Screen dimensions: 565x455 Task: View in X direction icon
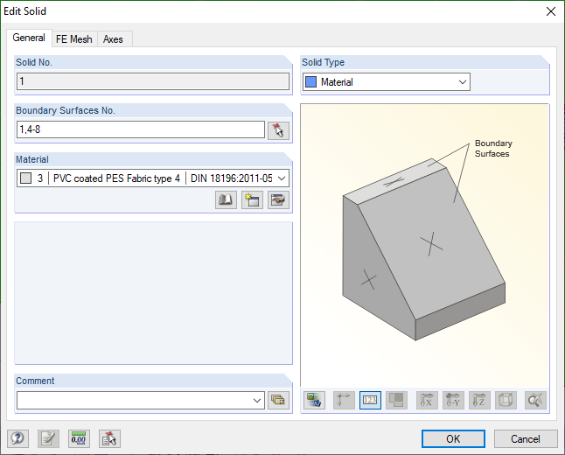[x=427, y=400]
